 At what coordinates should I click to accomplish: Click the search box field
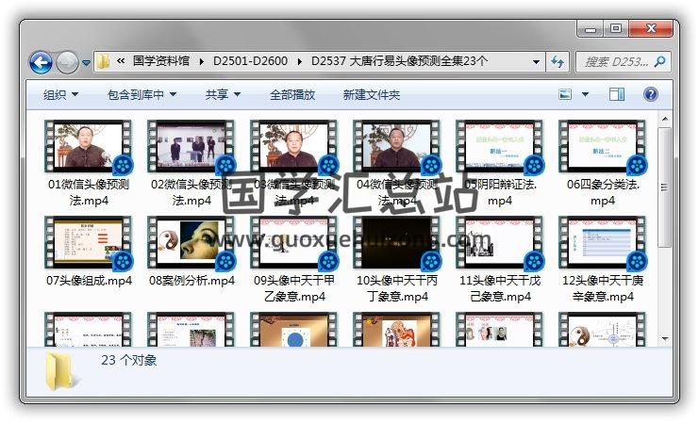pos(613,62)
